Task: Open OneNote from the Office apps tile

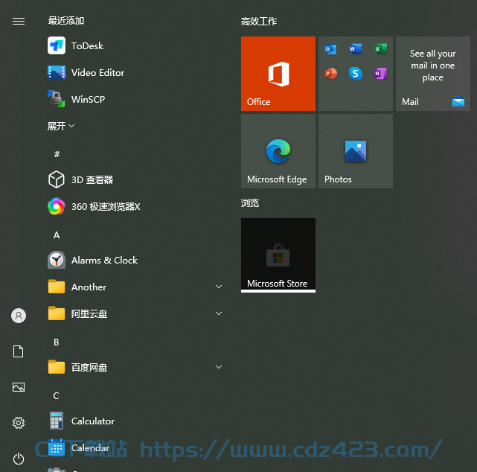Action: click(x=380, y=74)
